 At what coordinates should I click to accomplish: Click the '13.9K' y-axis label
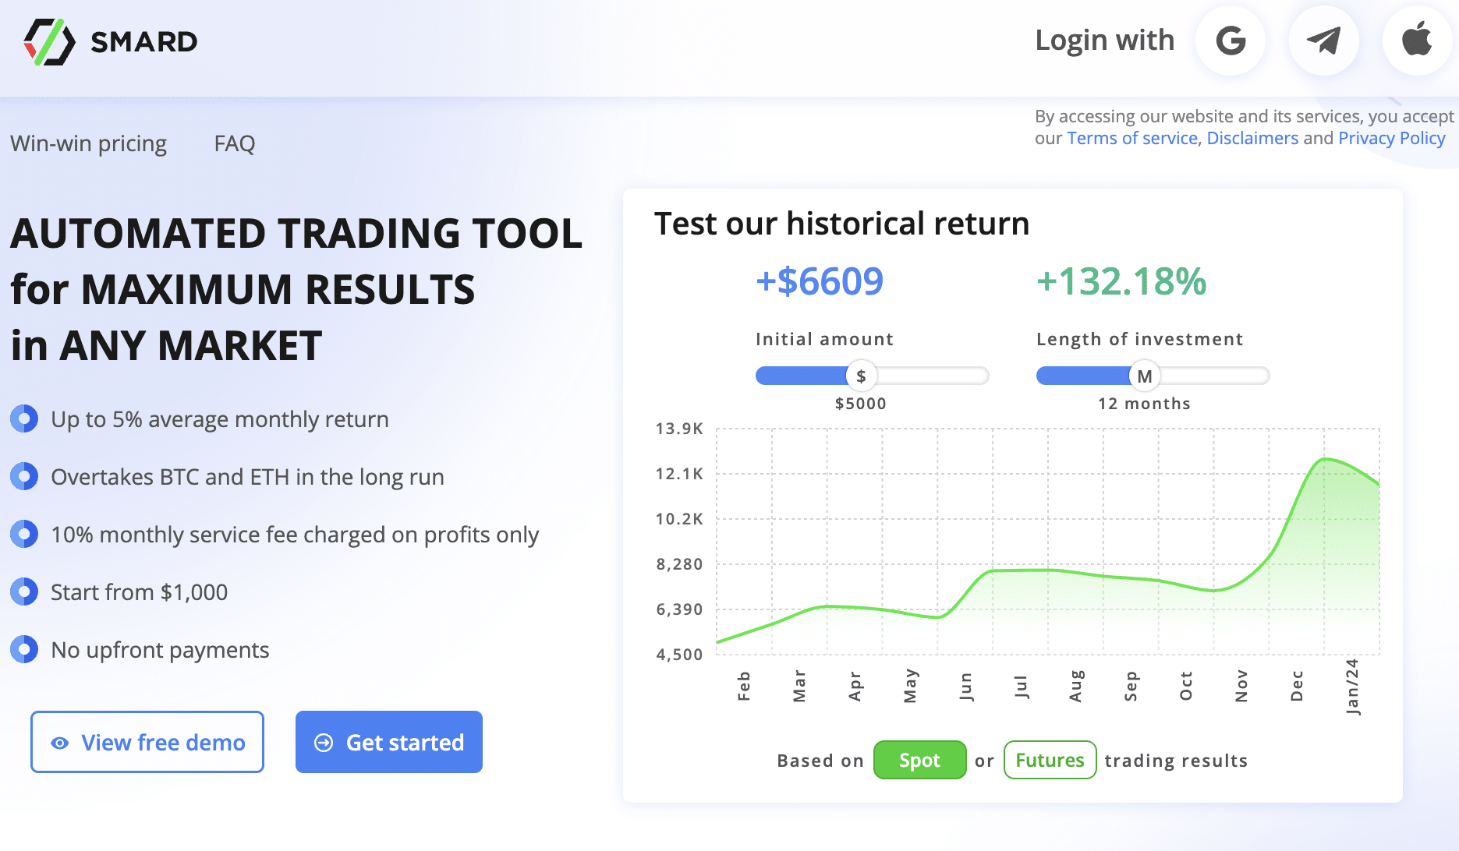coord(679,429)
